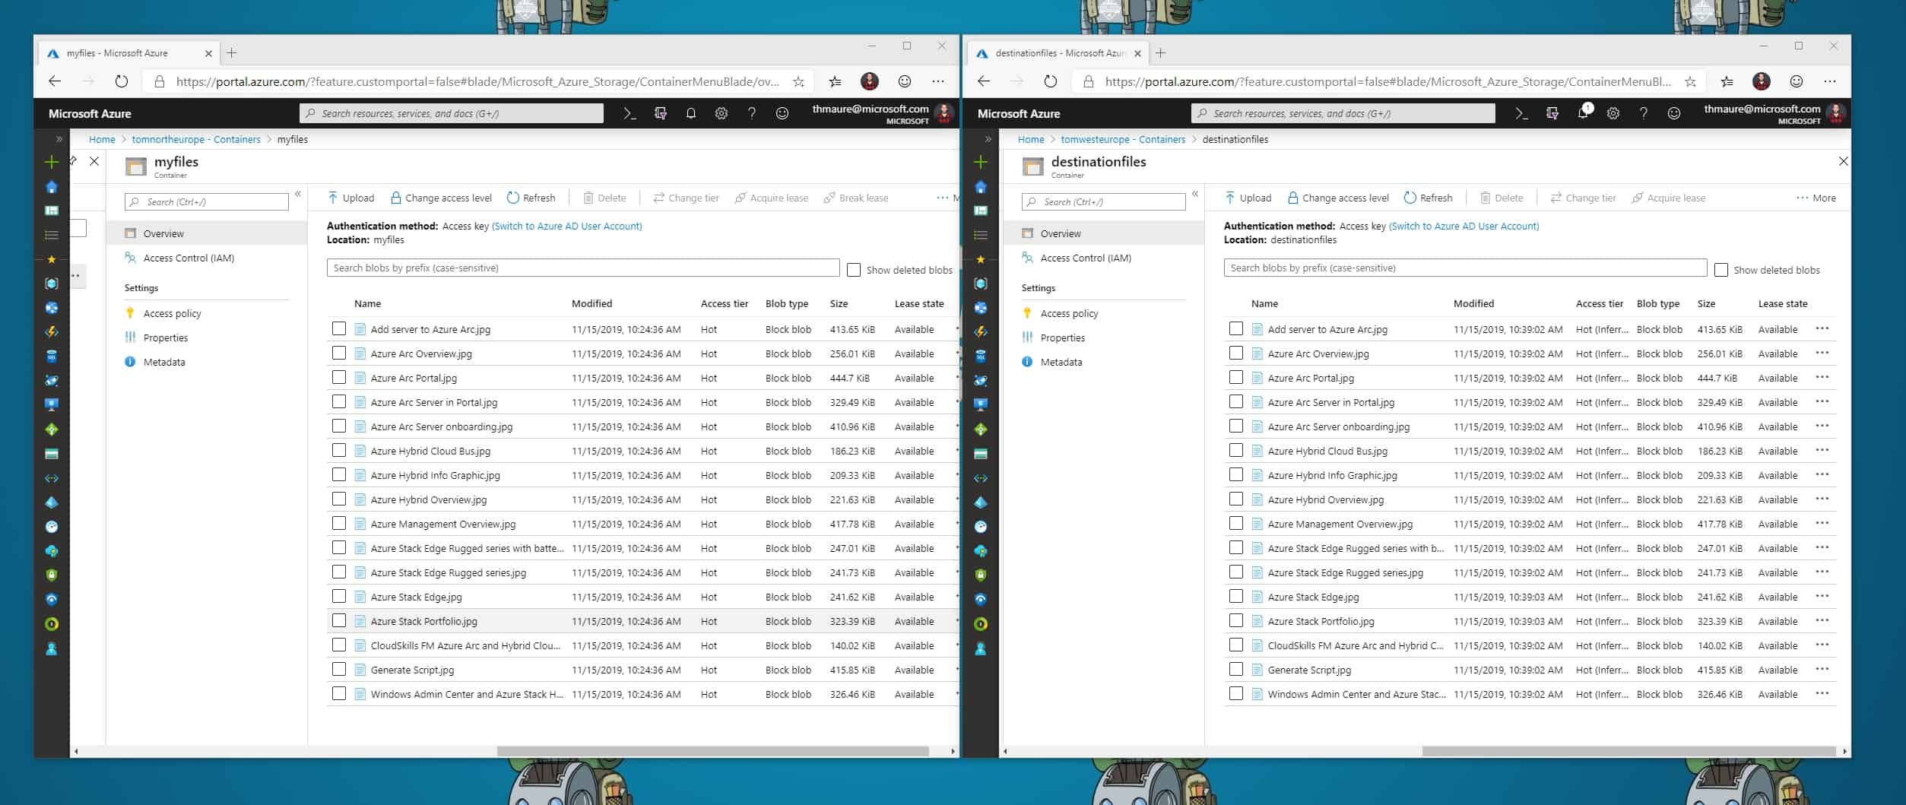Click Switch to Azure AD User Account in myfiles

point(566,226)
